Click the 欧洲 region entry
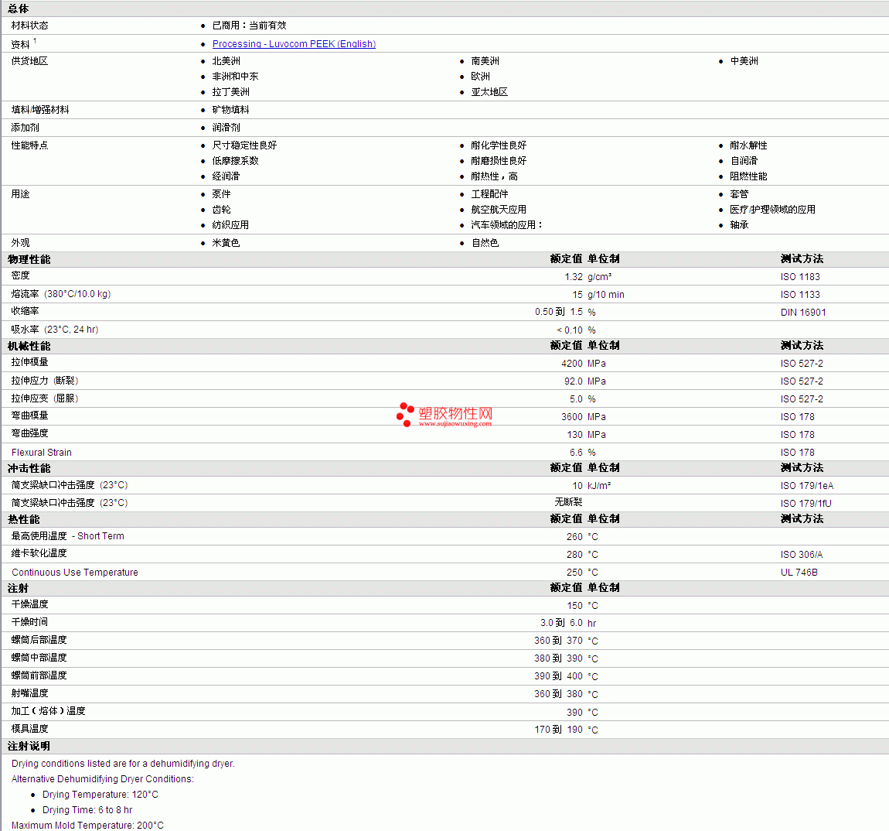The image size is (889, 831). tap(480, 76)
